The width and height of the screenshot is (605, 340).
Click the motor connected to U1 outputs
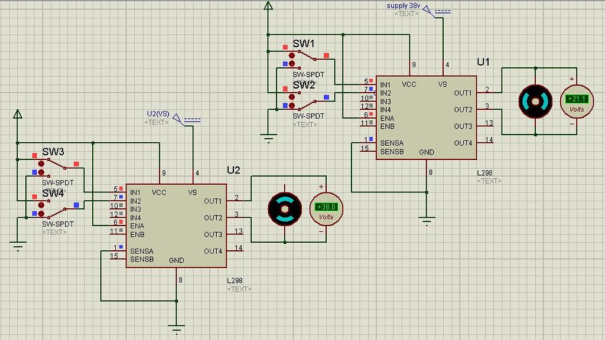pyautogui.click(x=535, y=100)
